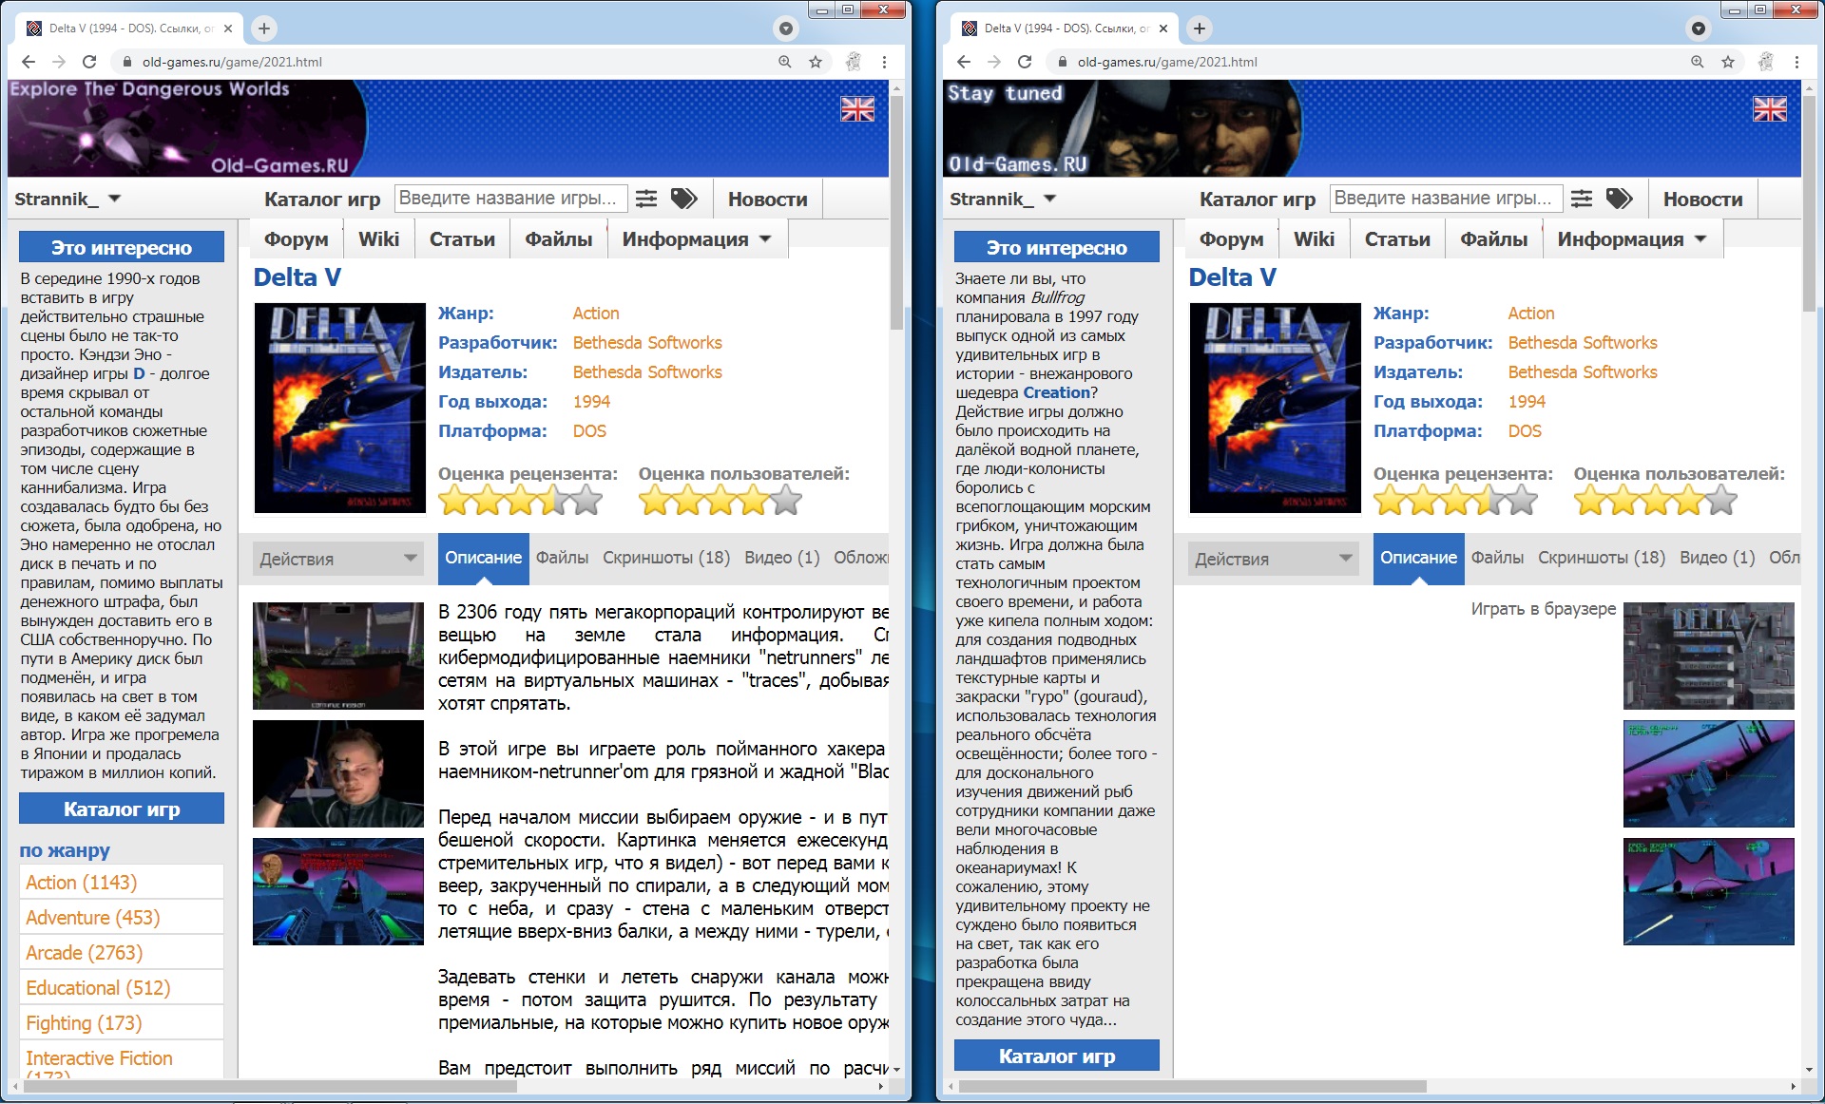1825x1104 pixels.
Task: Open Chrome menu dots in right window
Action: click(1796, 62)
